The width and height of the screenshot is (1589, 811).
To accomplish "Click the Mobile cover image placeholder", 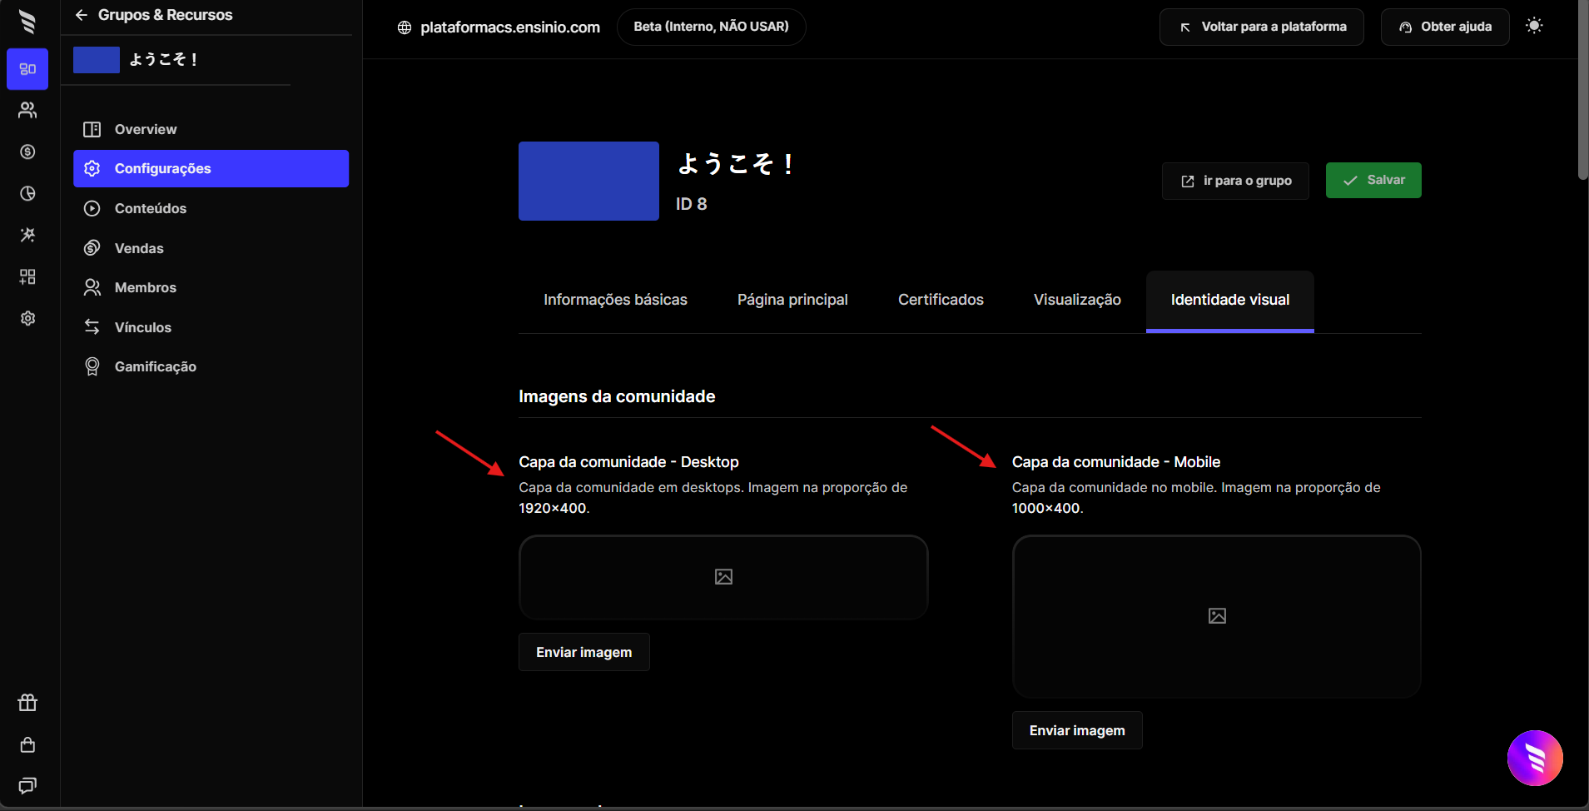I will pos(1216,616).
